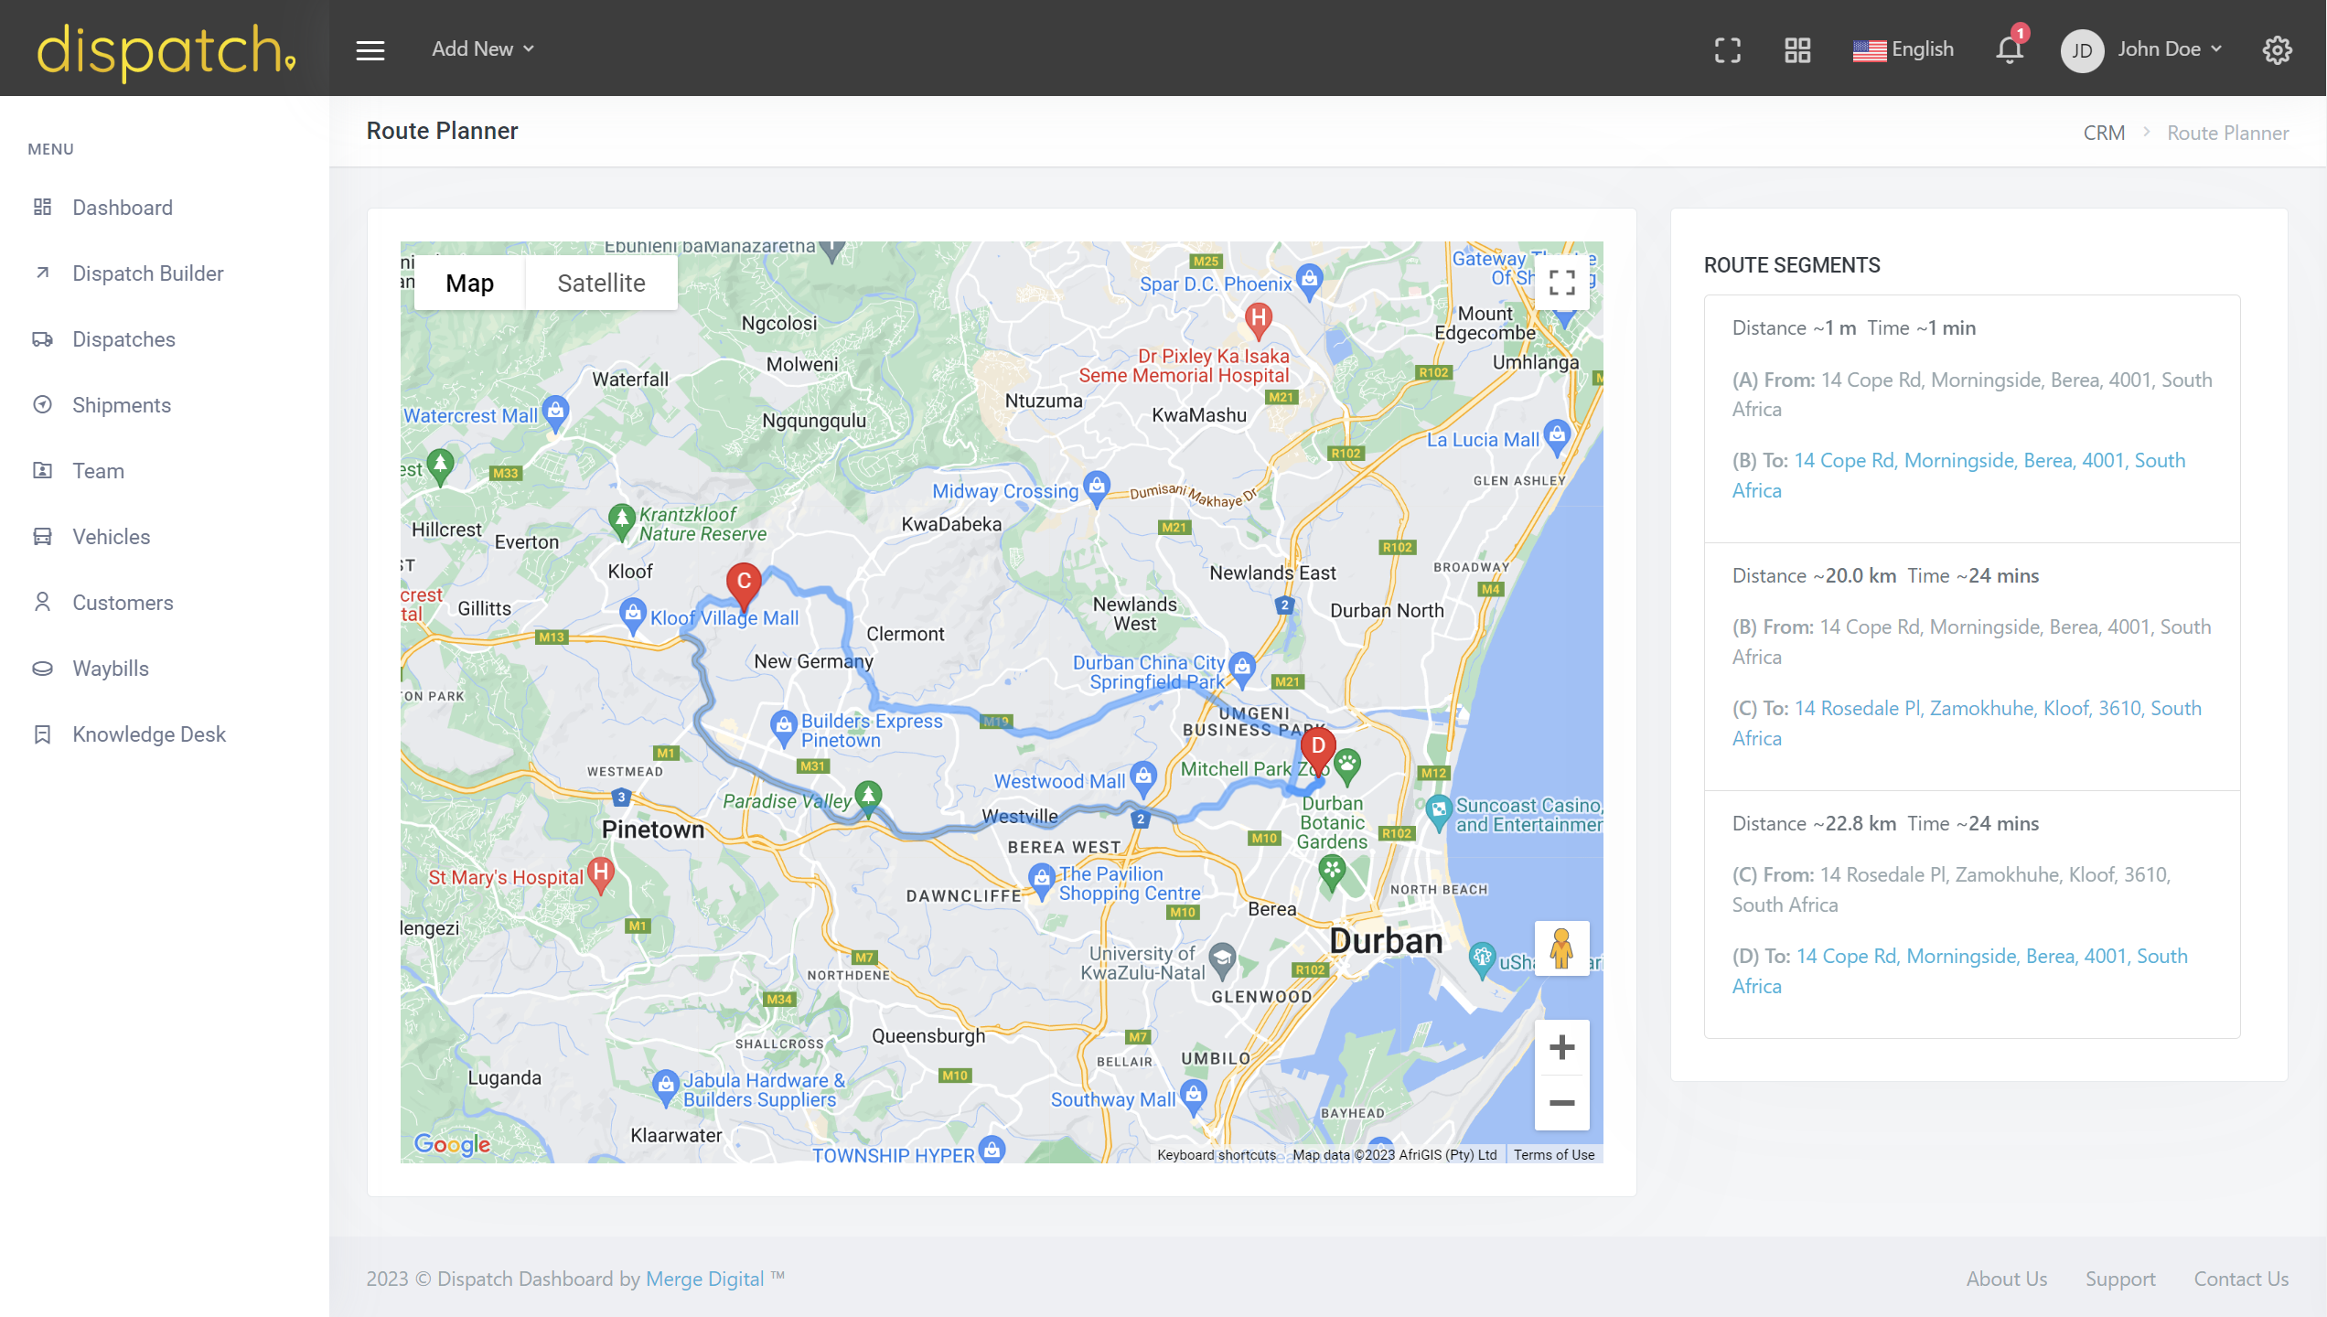
Task: Open the settings gear in the top bar
Action: (2277, 49)
